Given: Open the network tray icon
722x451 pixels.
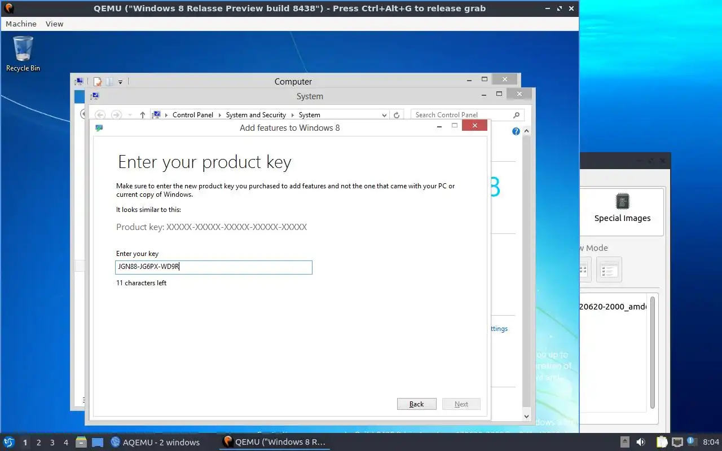Looking at the screenshot, I should coord(677,442).
